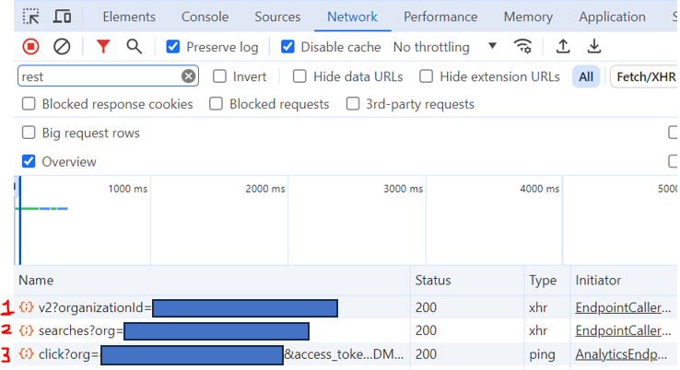Open the network conditions wifi settings icon
Screen dimensions: 680x370
tap(522, 46)
